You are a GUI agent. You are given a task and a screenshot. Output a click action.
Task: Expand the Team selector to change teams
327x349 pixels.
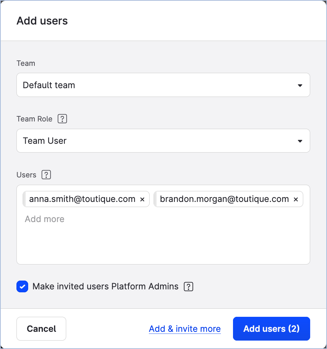pyautogui.click(x=163, y=85)
